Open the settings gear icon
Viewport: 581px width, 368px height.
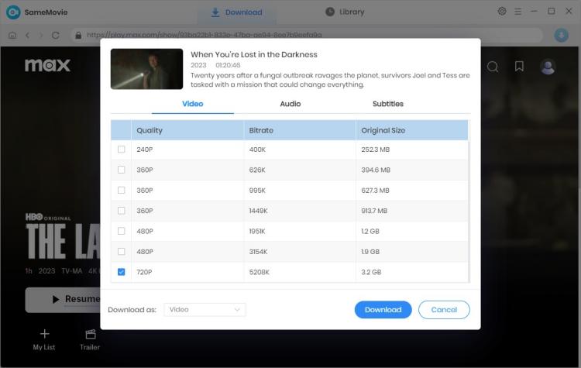pos(502,12)
